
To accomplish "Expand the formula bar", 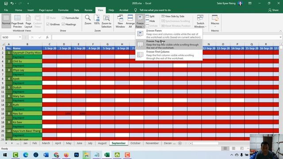I will pos(280,37).
